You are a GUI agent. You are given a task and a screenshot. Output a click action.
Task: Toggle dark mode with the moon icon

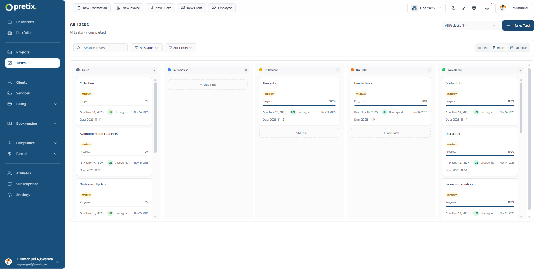click(x=453, y=8)
